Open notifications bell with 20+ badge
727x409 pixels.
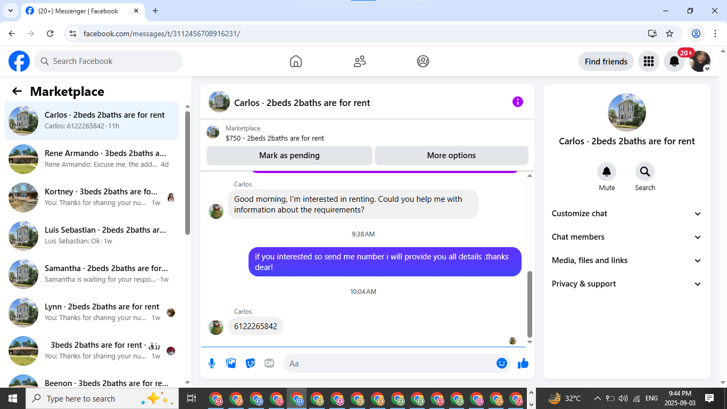click(x=674, y=61)
